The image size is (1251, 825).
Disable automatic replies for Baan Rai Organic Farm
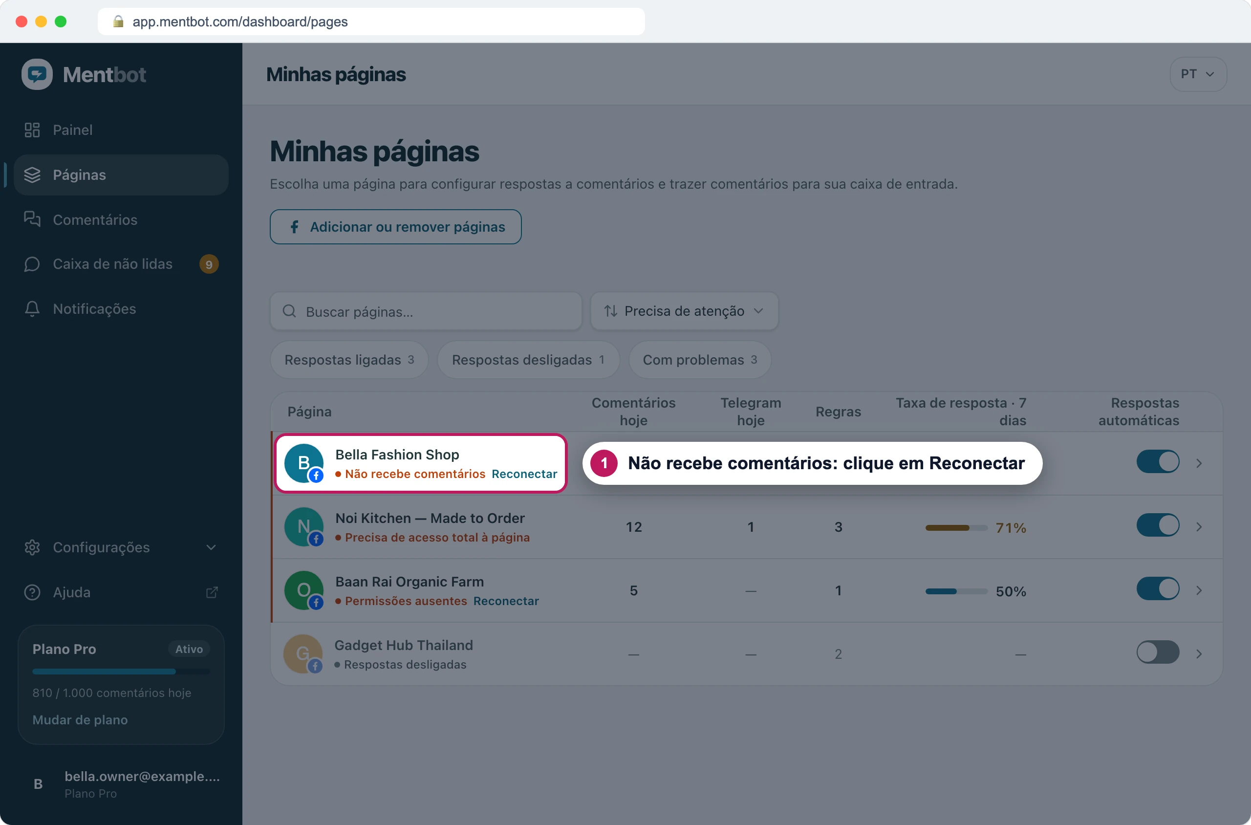pyautogui.click(x=1157, y=589)
